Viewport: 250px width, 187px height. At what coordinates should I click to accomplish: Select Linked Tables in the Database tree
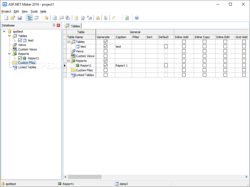[x=27, y=67]
